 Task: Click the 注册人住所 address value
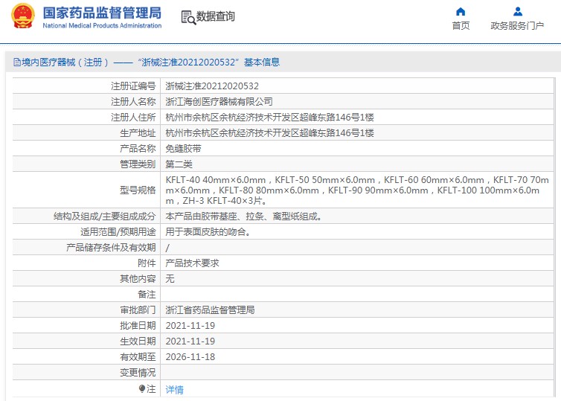(269, 118)
